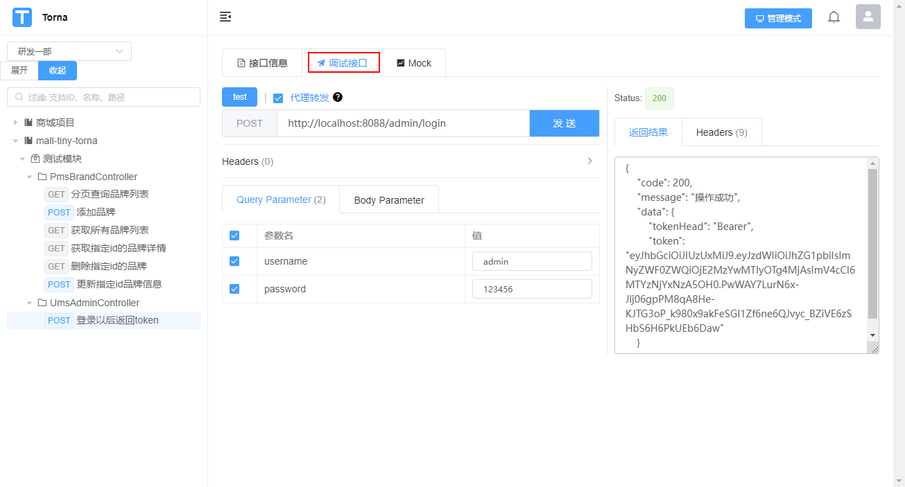Click the 商城项目 project book icon
Image resolution: width=905 pixels, height=487 pixels.
coord(28,123)
